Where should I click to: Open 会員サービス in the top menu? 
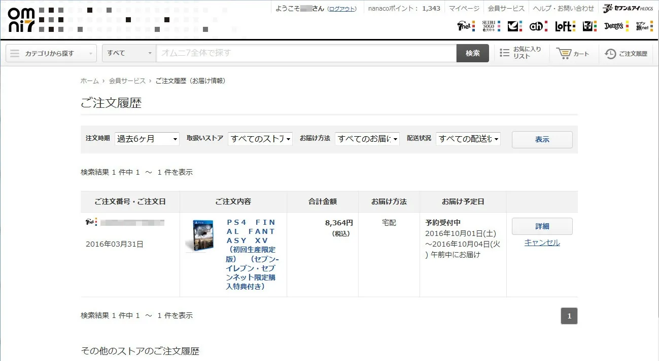click(506, 9)
